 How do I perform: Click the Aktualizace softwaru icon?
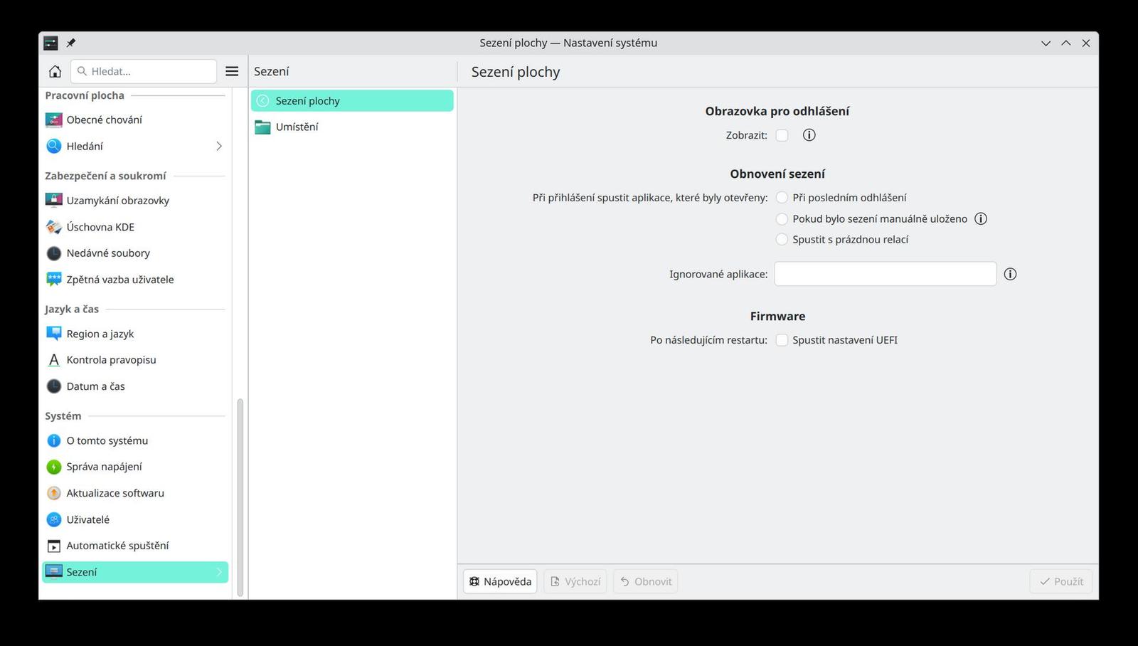click(53, 493)
